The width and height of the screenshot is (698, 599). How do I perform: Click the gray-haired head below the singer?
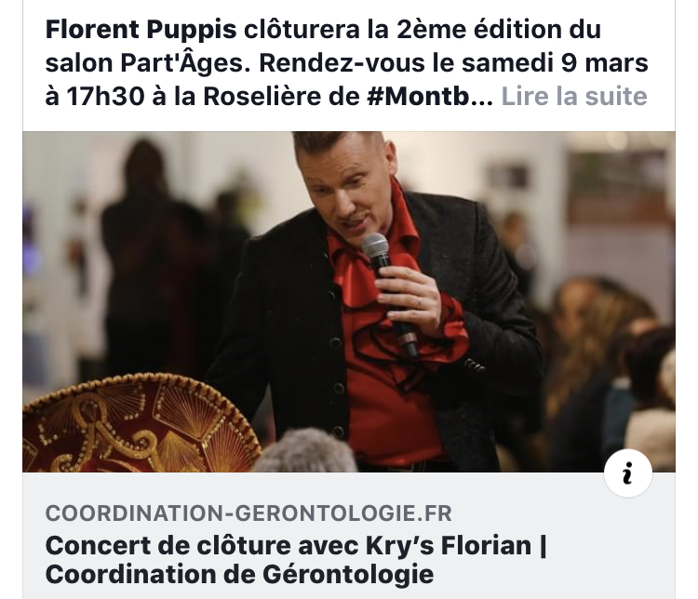(x=306, y=451)
